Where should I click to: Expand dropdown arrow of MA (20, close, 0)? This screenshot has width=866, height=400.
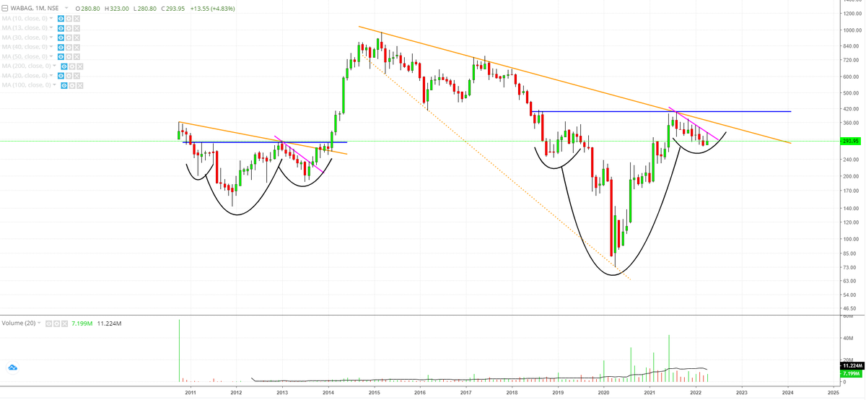pyautogui.click(x=51, y=75)
